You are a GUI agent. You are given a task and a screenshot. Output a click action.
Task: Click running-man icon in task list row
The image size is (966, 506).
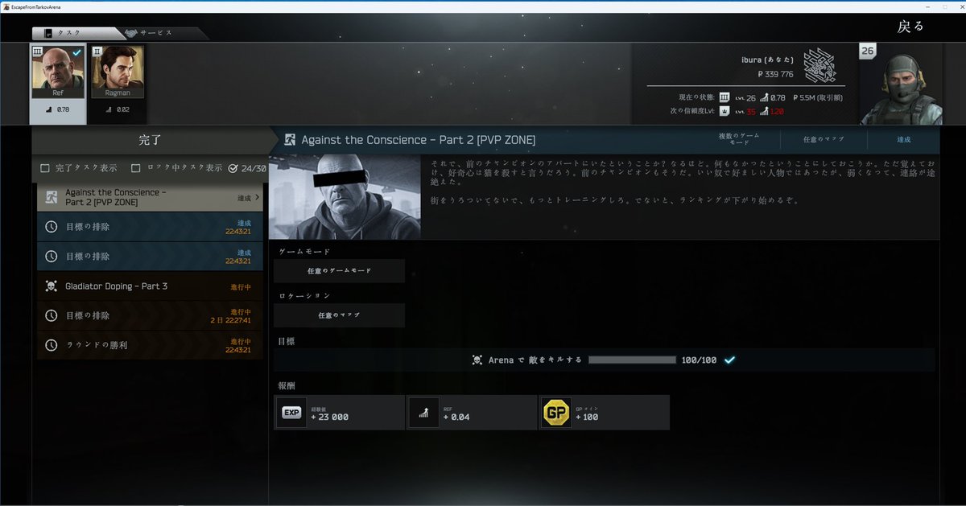(x=52, y=197)
